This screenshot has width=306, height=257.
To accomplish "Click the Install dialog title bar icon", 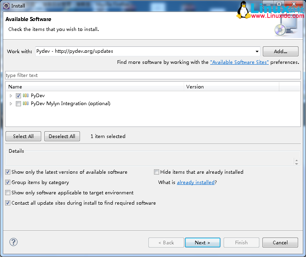I will [6, 6].
